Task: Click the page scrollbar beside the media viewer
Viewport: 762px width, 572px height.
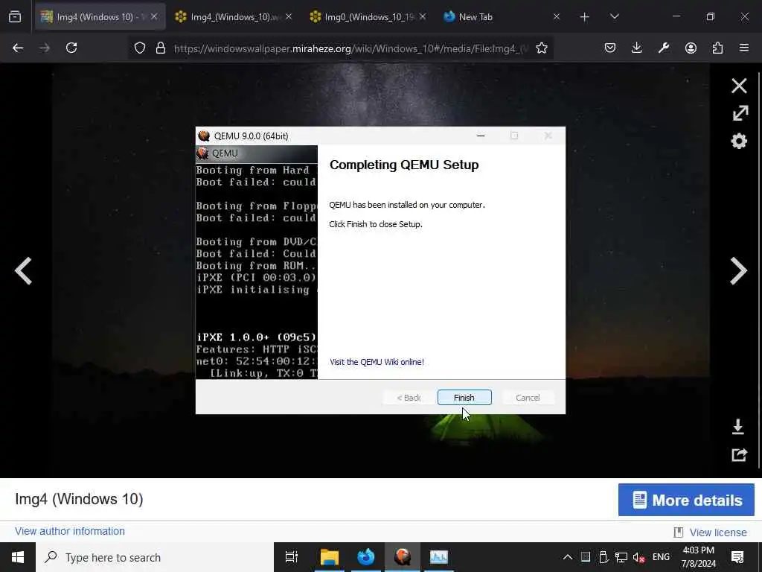Action: click(760, 270)
